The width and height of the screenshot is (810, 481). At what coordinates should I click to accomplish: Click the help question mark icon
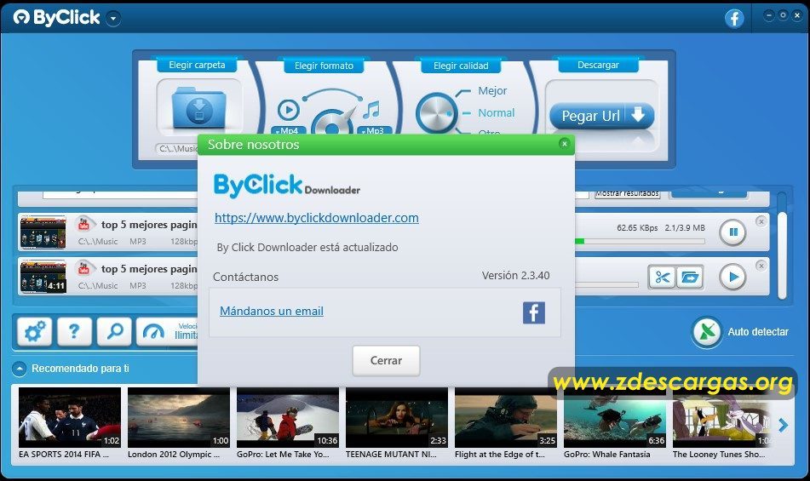(74, 331)
